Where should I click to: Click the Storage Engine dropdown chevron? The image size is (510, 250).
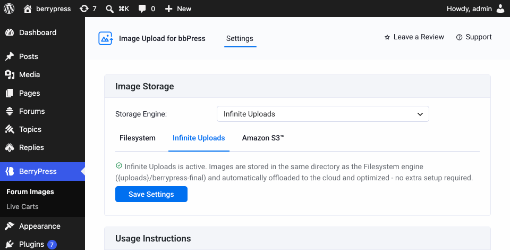(x=420, y=114)
